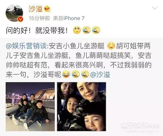This screenshot has height=136, width=163.
Task: Tap the sad face emoji in post
Action: (77, 30)
